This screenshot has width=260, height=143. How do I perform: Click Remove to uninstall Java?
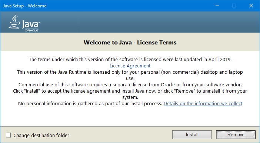pyautogui.click(x=236, y=135)
